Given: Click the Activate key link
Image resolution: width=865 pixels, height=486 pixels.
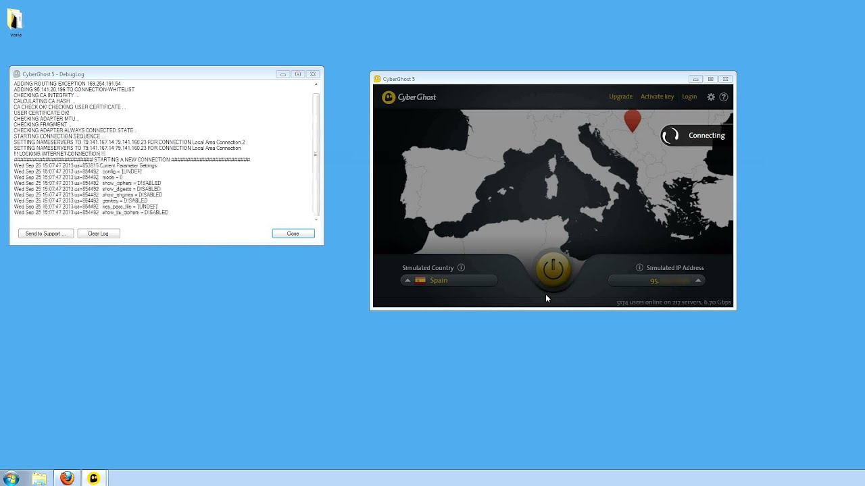Looking at the screenshot, I should click(657, 97).
